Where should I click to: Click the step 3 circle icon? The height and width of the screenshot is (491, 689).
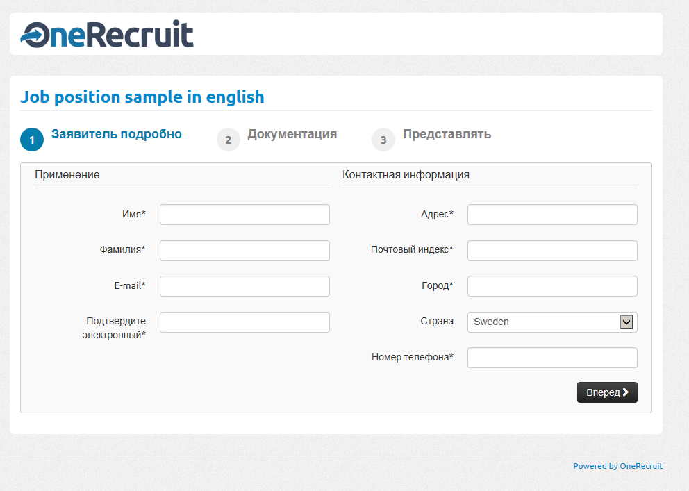tap(383, 140)
